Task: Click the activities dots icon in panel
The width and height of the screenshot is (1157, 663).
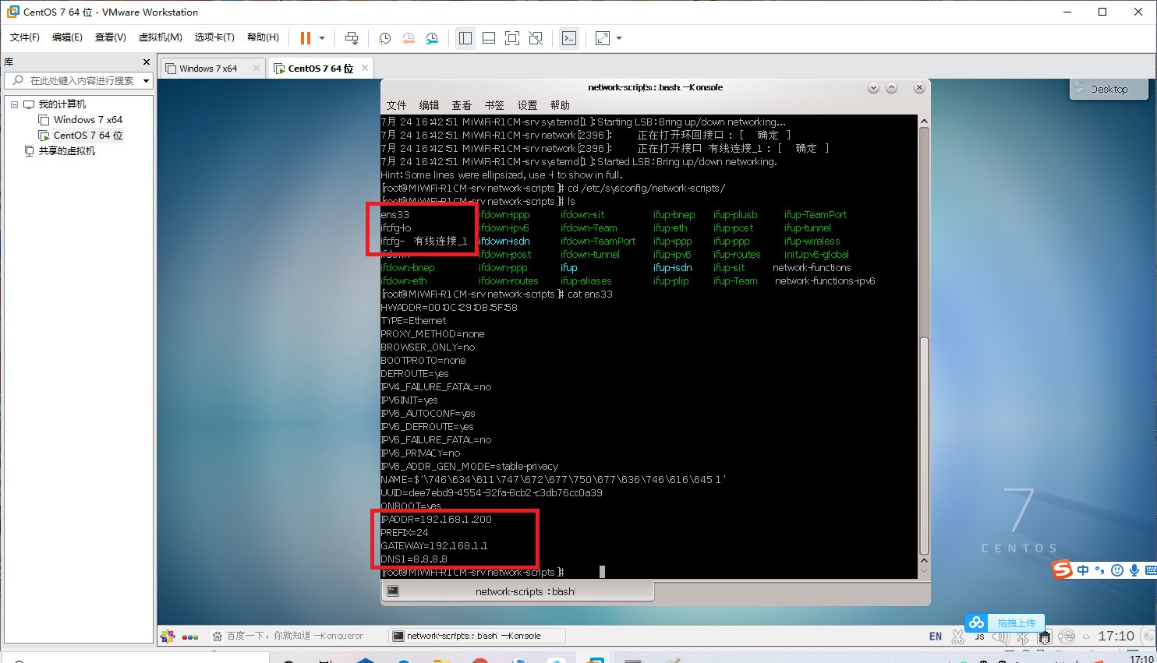Action: pyautogui.click(x=190, y=637)
